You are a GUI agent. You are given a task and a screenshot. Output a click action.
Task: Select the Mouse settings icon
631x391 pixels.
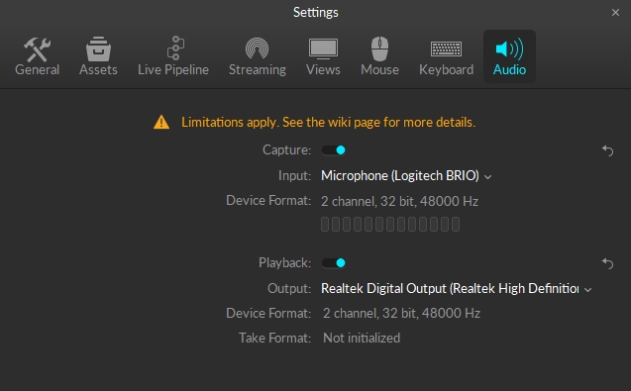[x=379, y=49]
